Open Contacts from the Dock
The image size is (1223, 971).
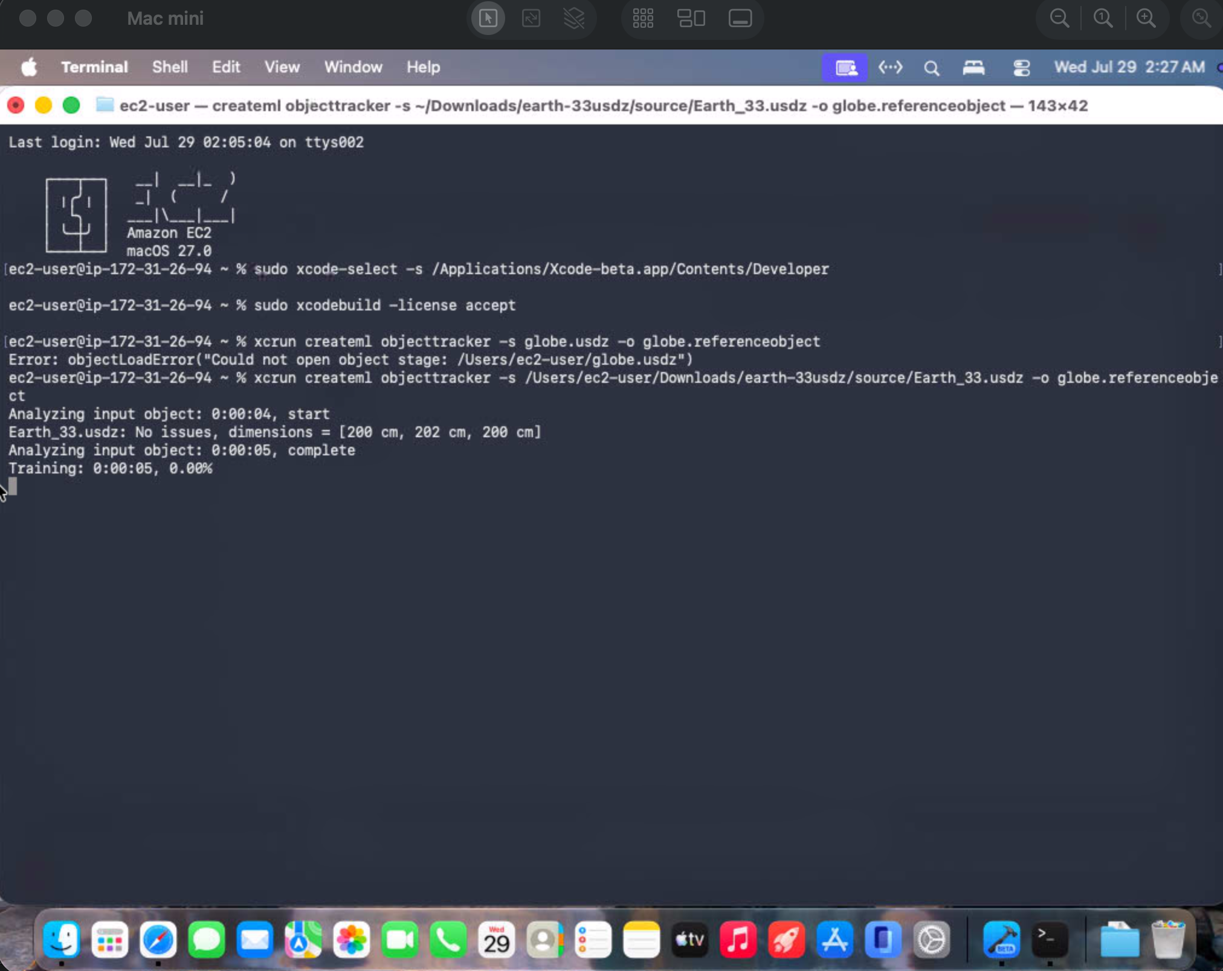(545, 939)
